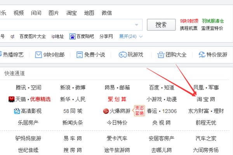Image resolution: width=233 pixels, height=155 pixels.
Task: Open the 新华·人民 link
Action: coord(73,99)
